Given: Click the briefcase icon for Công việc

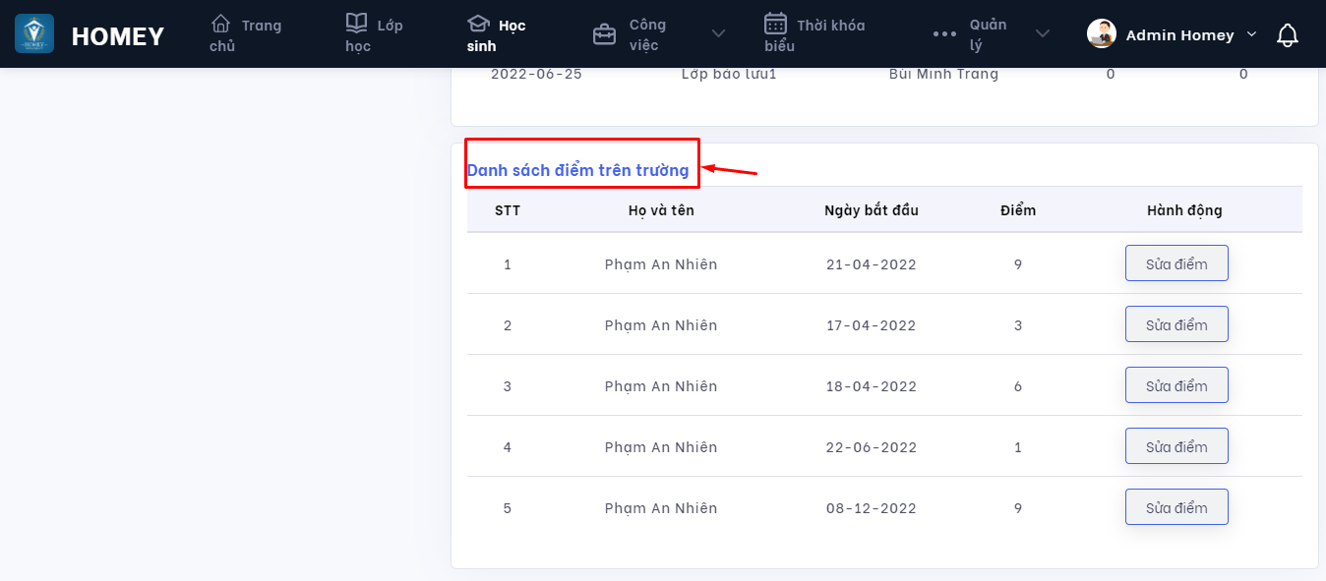Looking at the screenshot, I should [x=604, y=34].
